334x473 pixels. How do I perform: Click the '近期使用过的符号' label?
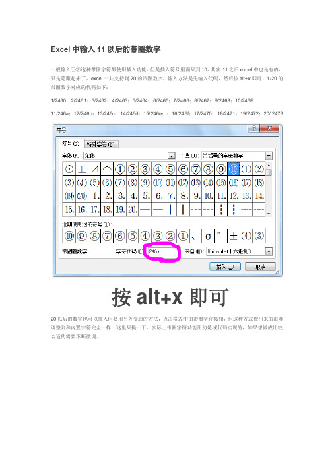pyautogui.click(x=87, y=224)
